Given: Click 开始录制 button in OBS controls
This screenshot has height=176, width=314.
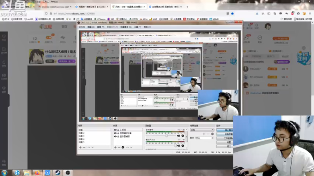Looking at the screenshot, I should point(225,134).
